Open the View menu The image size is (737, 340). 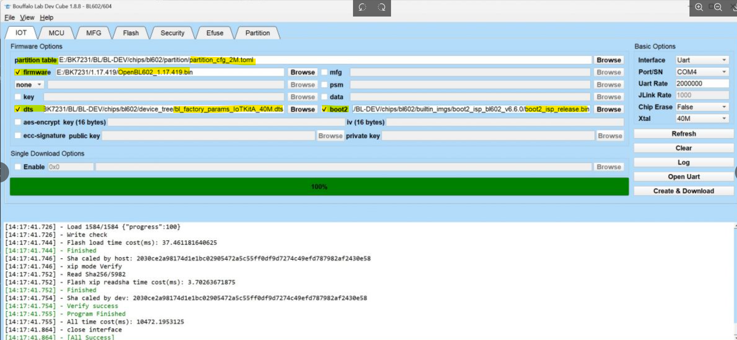coord(27,17)
